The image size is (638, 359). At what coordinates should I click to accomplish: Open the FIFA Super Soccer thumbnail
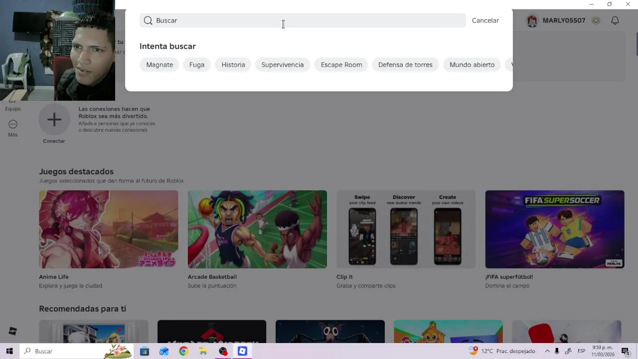tap(555, 229)
